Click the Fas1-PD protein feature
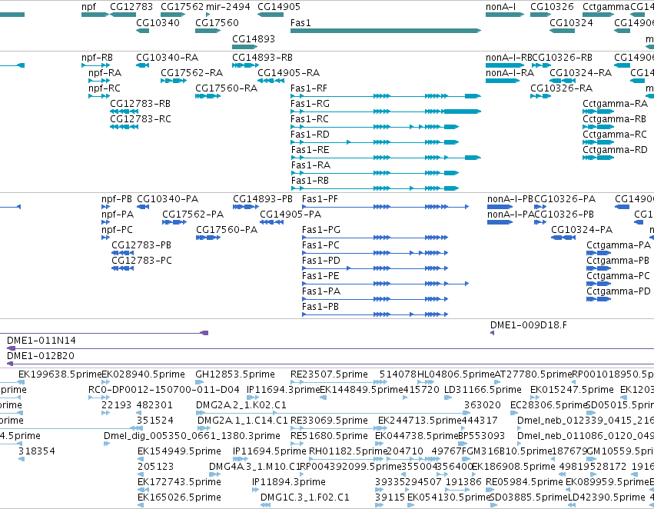 (x=375, y=268)
